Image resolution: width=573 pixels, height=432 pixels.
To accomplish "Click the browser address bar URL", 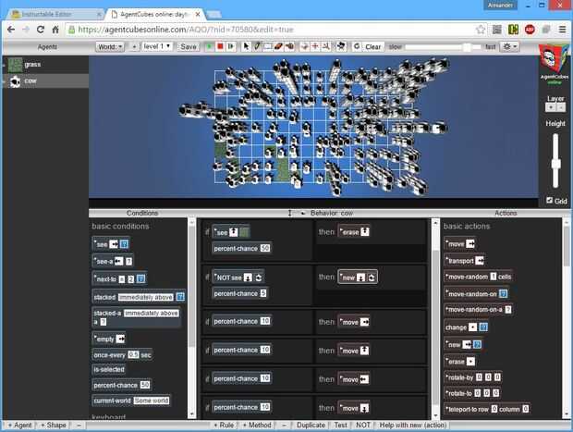I will (186, 30).
